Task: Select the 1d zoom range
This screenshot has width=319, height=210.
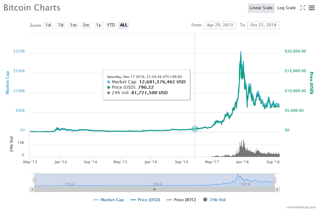Action: click(x=48, y=25)
